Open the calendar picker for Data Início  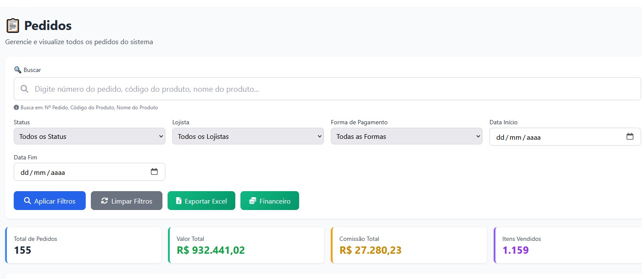pos(630,136)
